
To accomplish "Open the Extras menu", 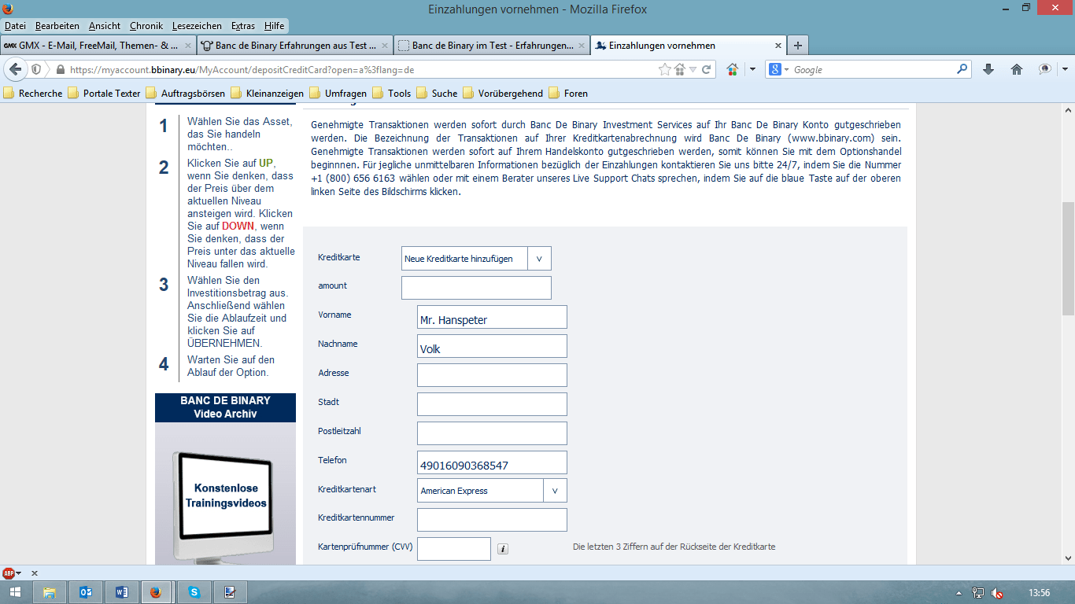I will pyautogui.click(x=243, y=26).
